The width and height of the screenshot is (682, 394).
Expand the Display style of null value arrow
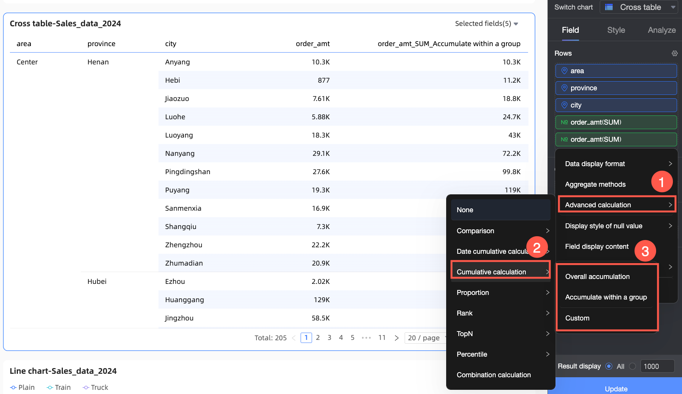point(670,226)
